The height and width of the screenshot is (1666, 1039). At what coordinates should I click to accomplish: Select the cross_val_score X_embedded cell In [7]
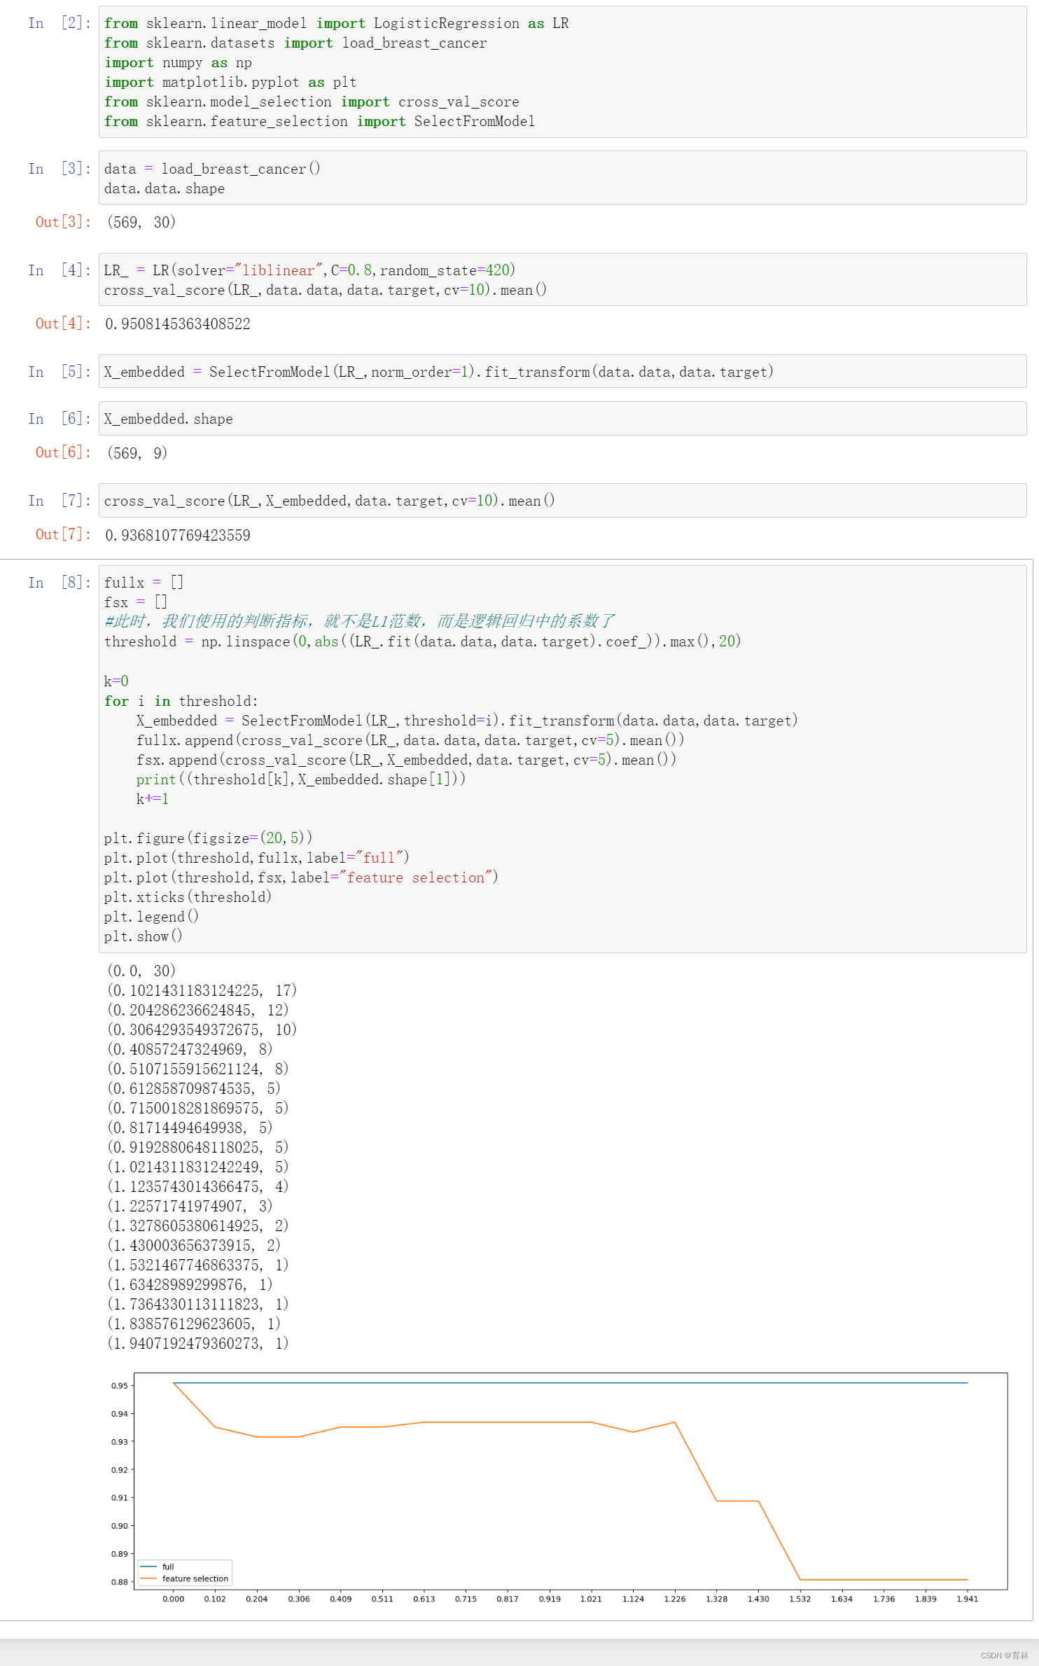pos(562,500)
